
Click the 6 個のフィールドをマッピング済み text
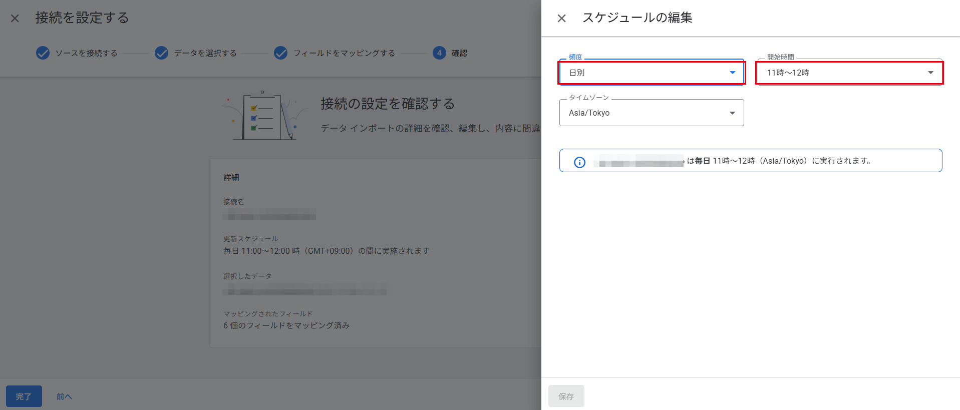286,325
